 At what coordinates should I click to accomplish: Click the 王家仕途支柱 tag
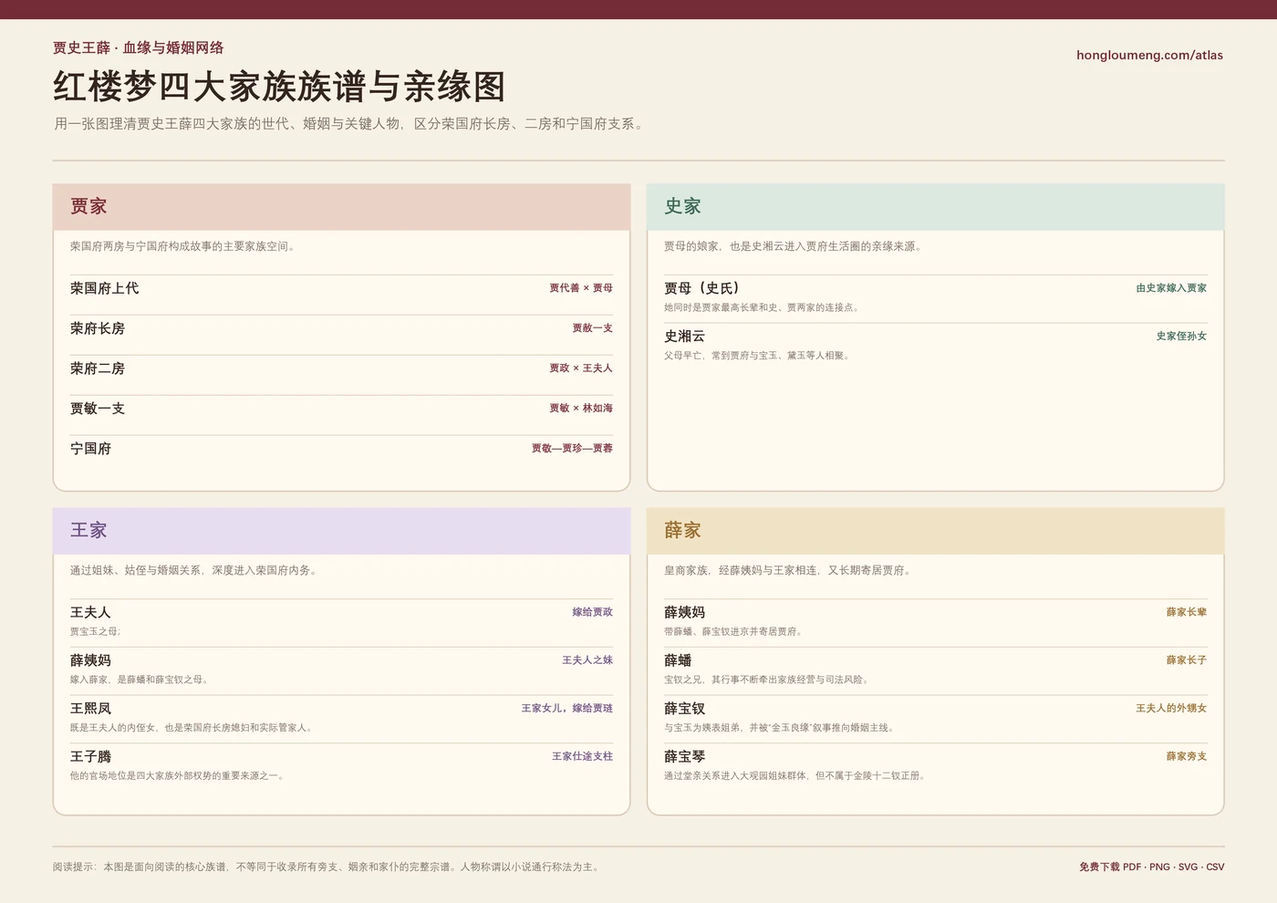pos(582,757)
